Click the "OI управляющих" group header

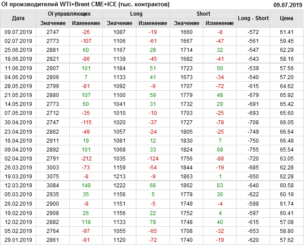click(x=69, y=14)
